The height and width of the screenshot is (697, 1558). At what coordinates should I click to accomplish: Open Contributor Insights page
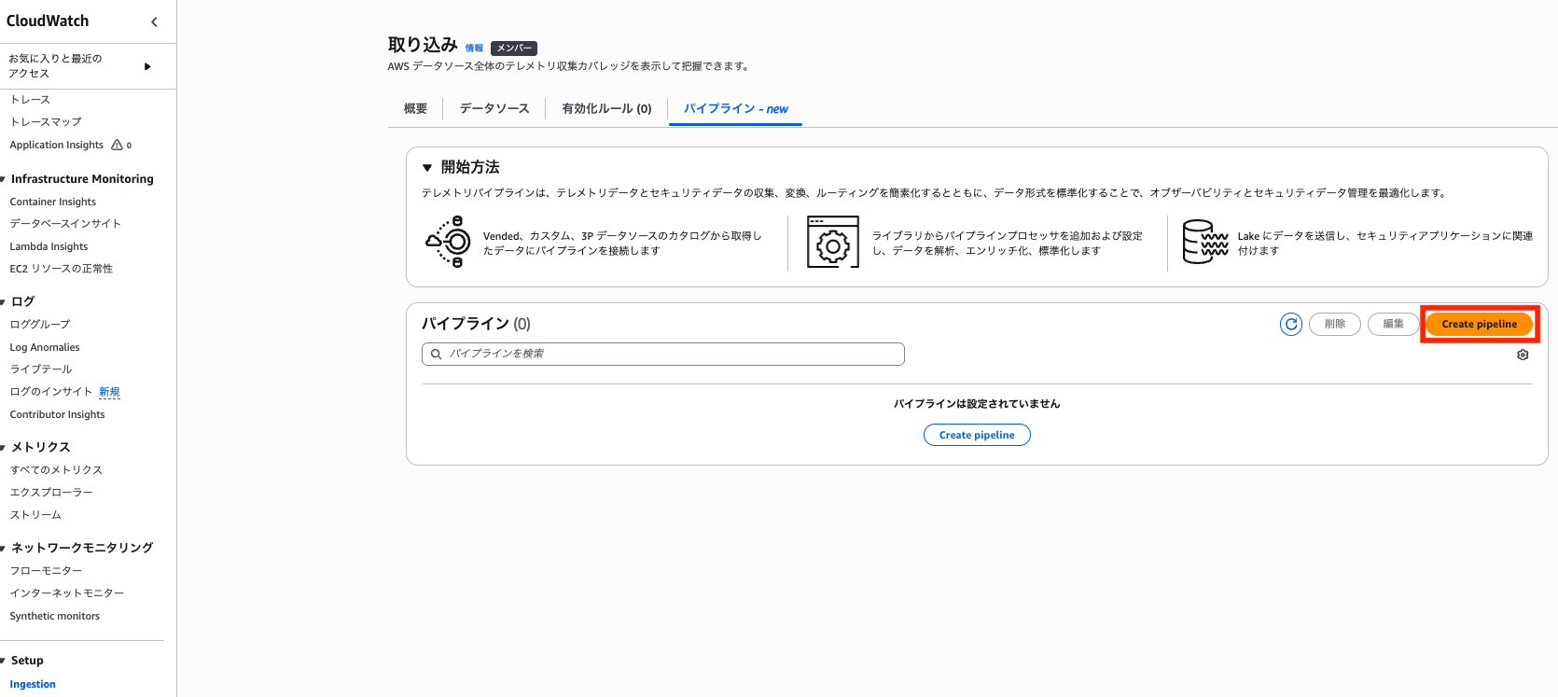pyautogui.click(x=58, y=414)
